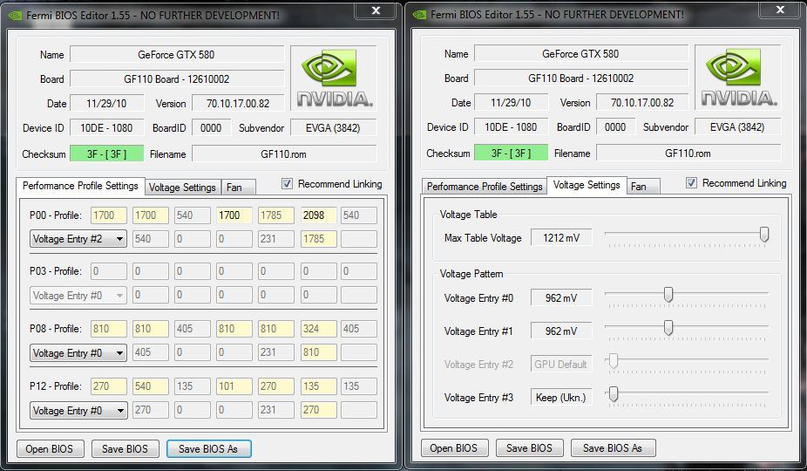The height and width of the screenshot is (471, 807).
Task: Open P12 profile Voltage Entry #0 dropdown
Action: coord(78,411)
